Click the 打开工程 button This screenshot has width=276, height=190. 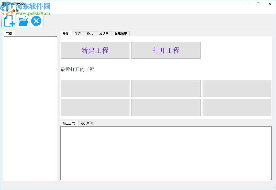click(x=166, y=50)
